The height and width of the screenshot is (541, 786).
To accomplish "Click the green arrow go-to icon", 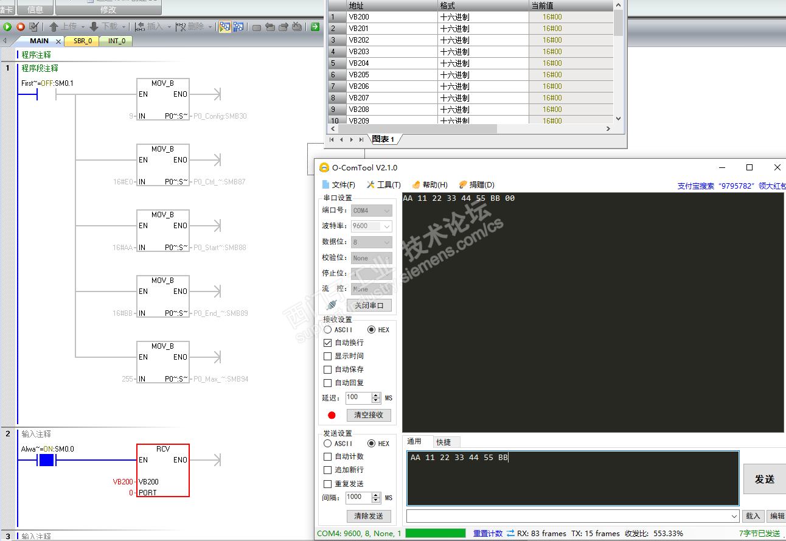I will tap(315, 27).
